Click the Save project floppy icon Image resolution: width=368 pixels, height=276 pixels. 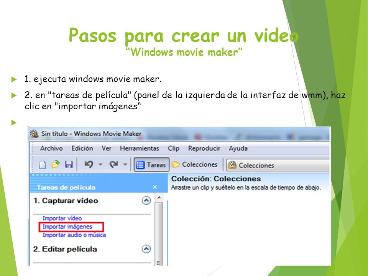coord(69,164)
